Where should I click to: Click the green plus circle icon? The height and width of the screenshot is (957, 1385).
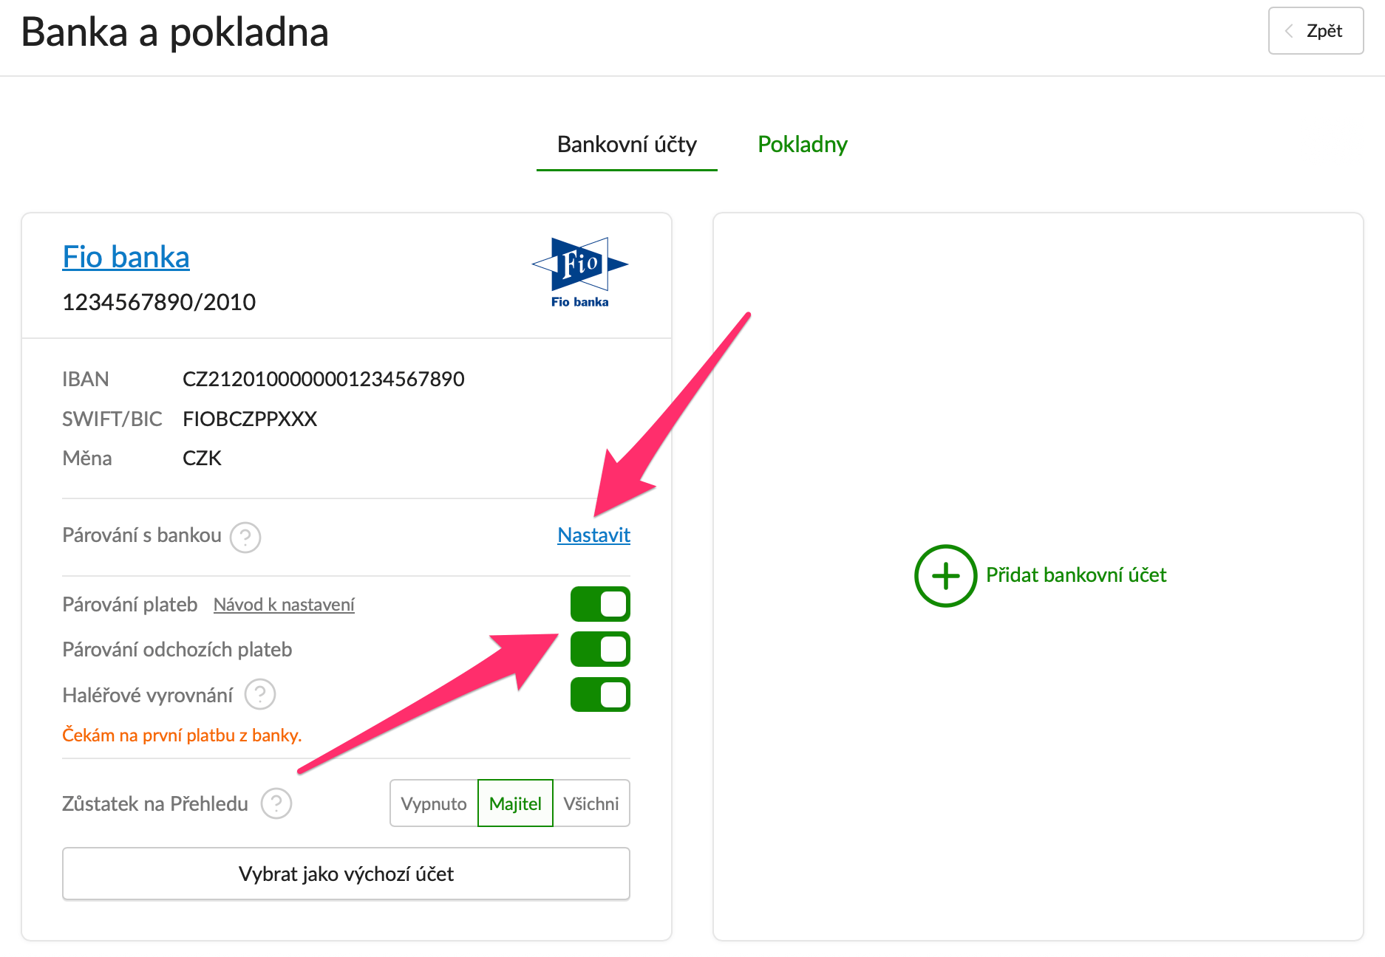coord(945,576)
